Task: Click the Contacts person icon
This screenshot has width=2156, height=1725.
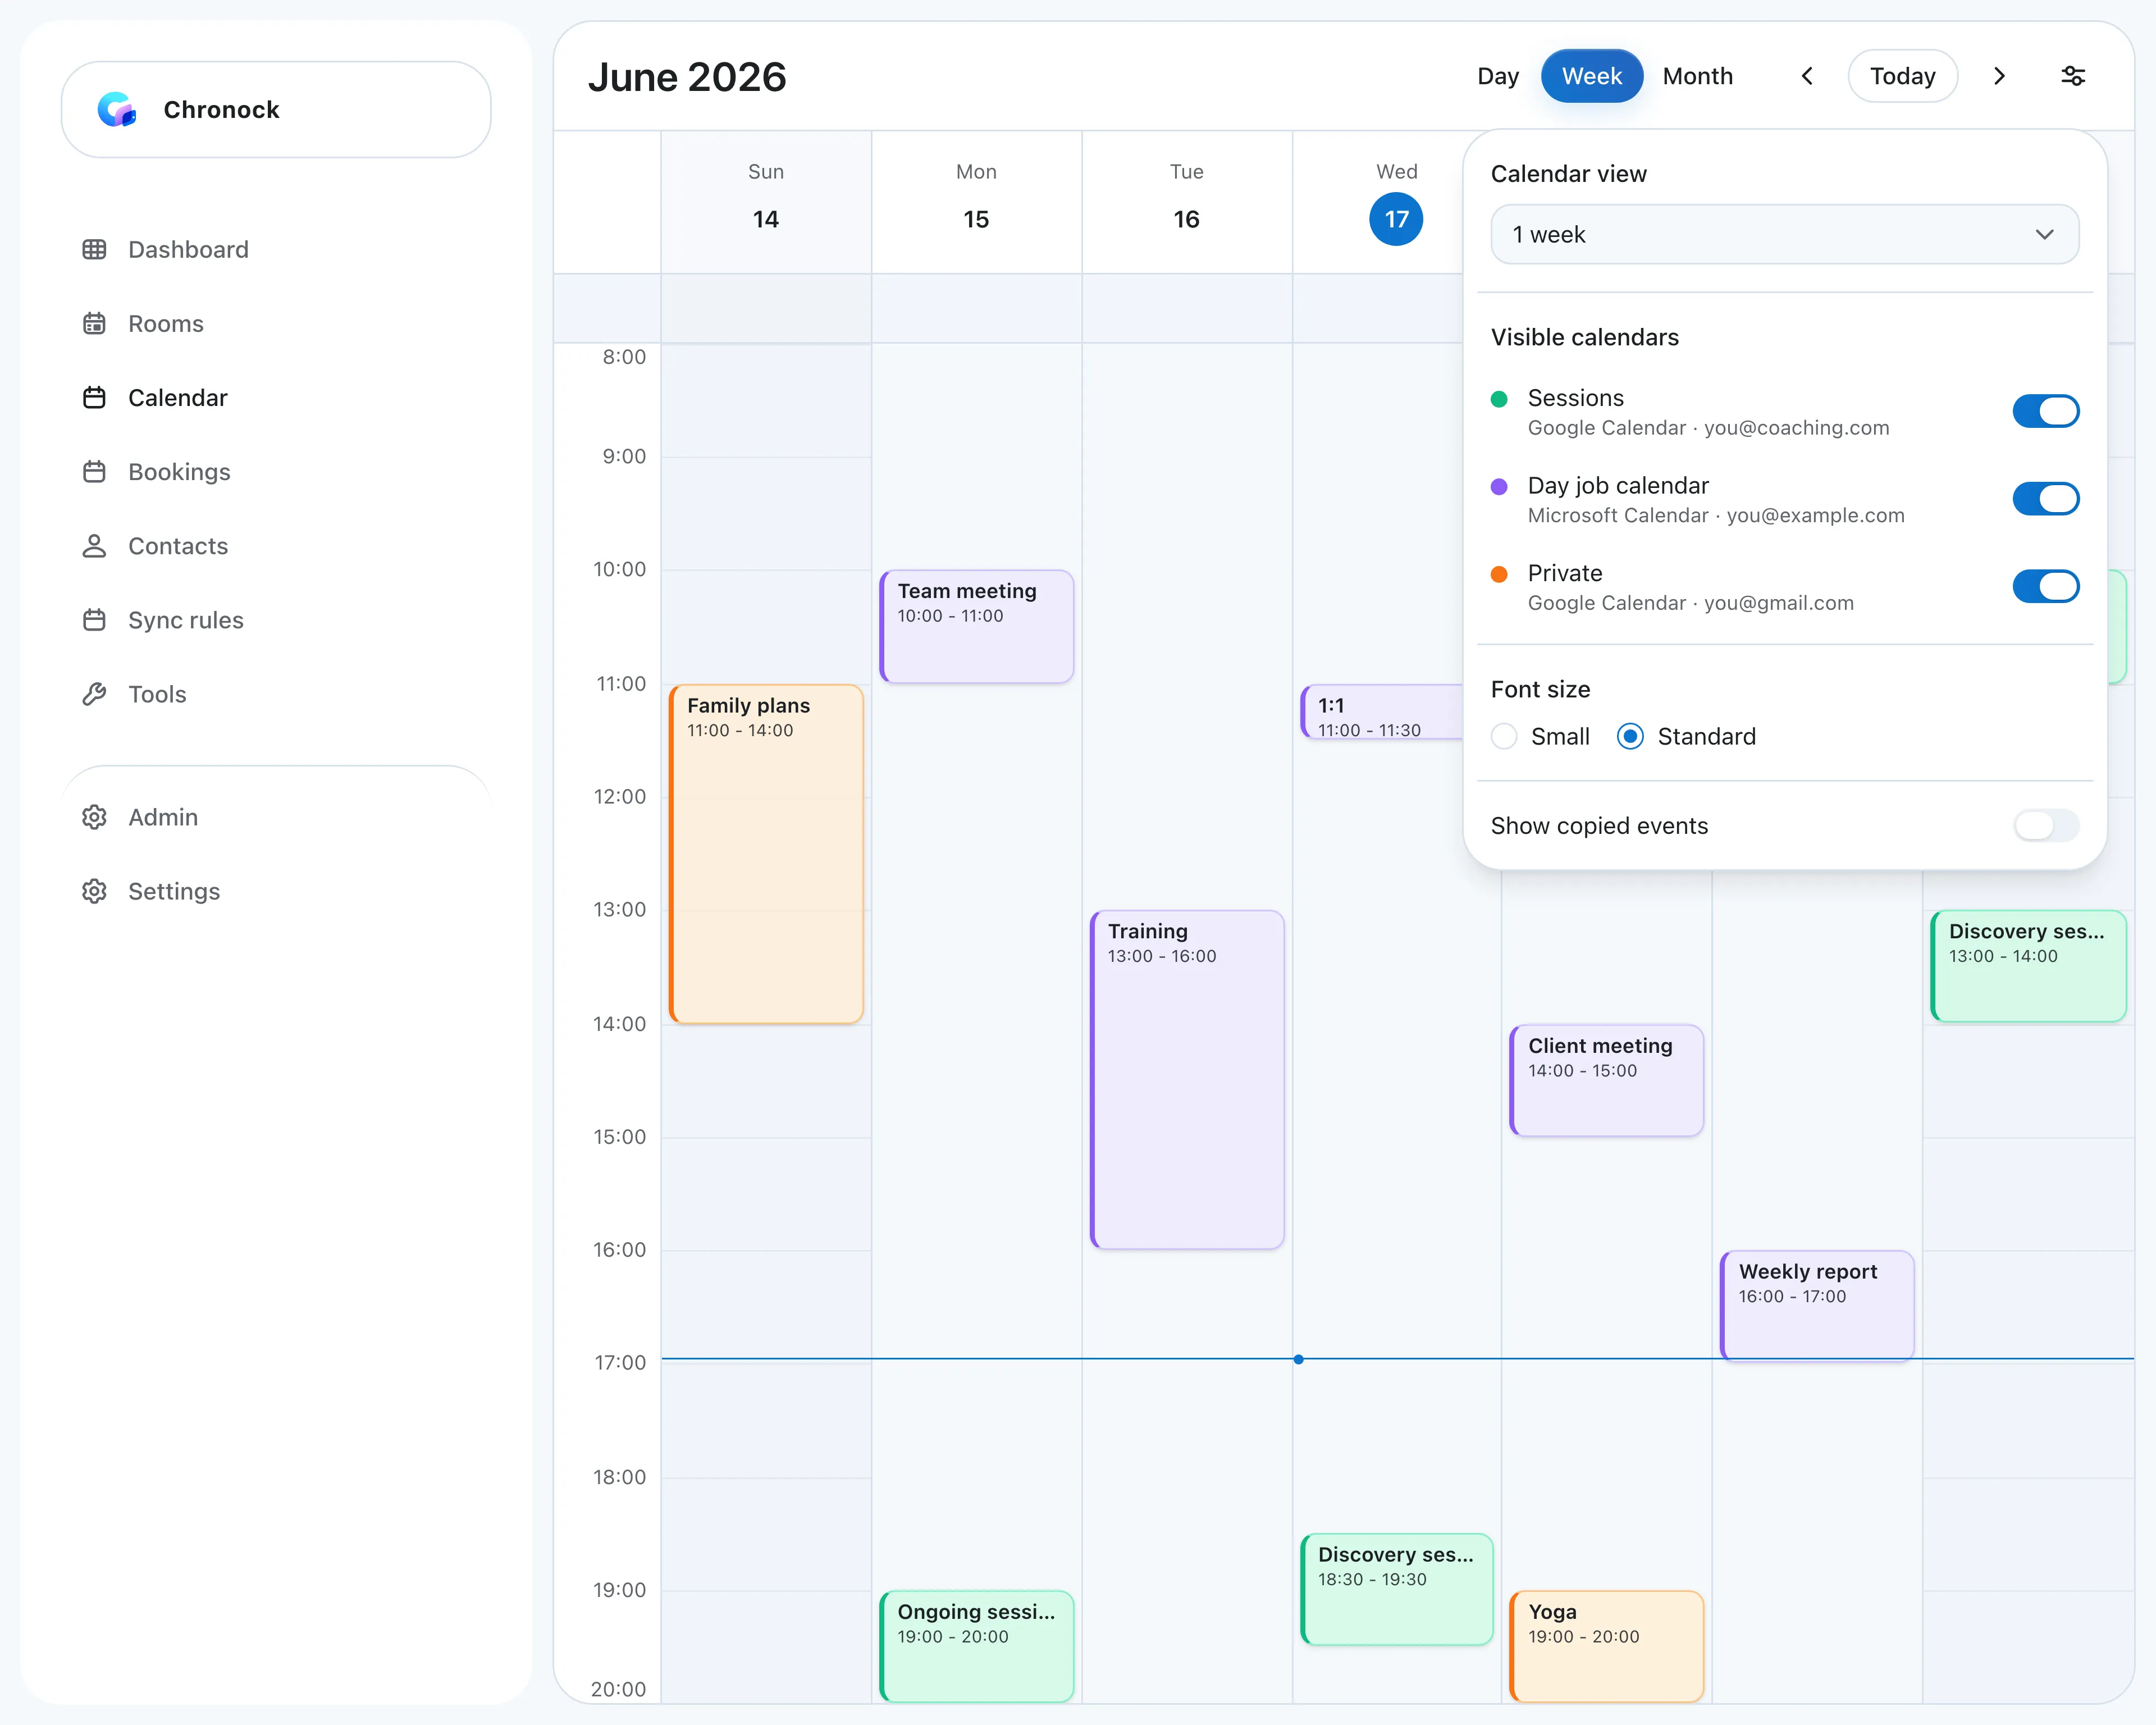Action: pyautogui.click(x=94, y=546)
